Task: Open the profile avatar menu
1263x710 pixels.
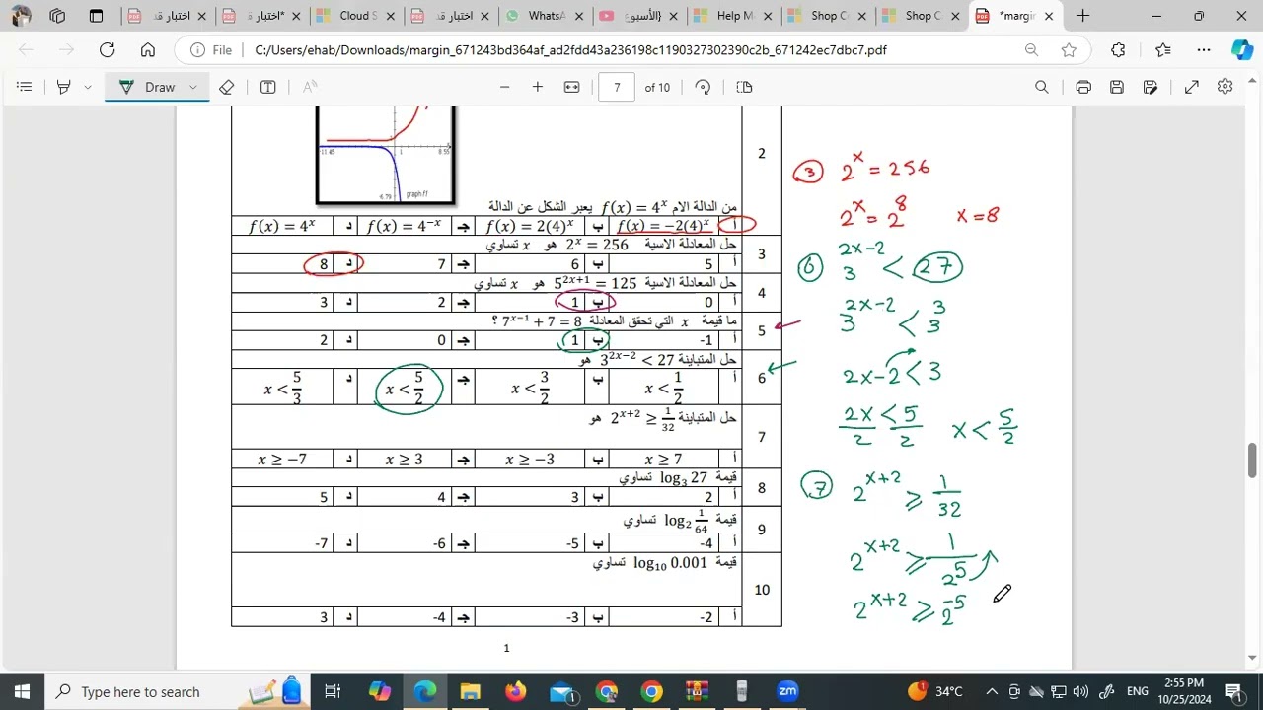Action: (x=21, y=16)
